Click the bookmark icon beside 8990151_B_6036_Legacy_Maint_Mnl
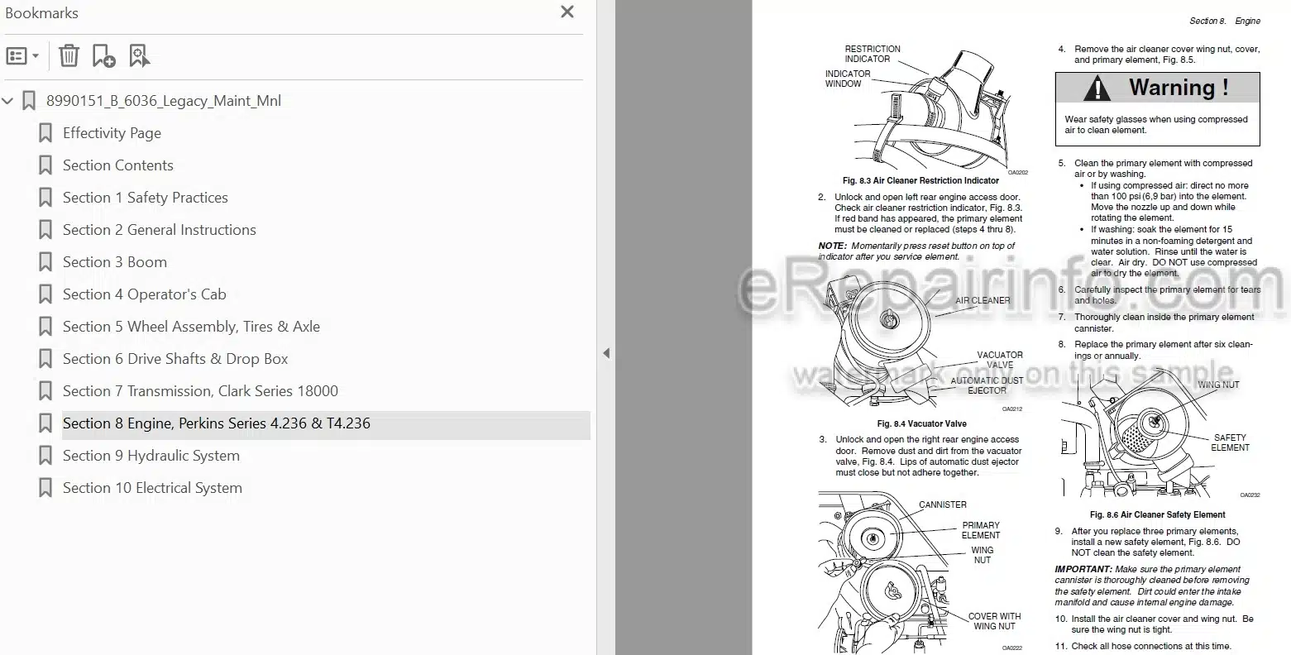 (29, 101)
